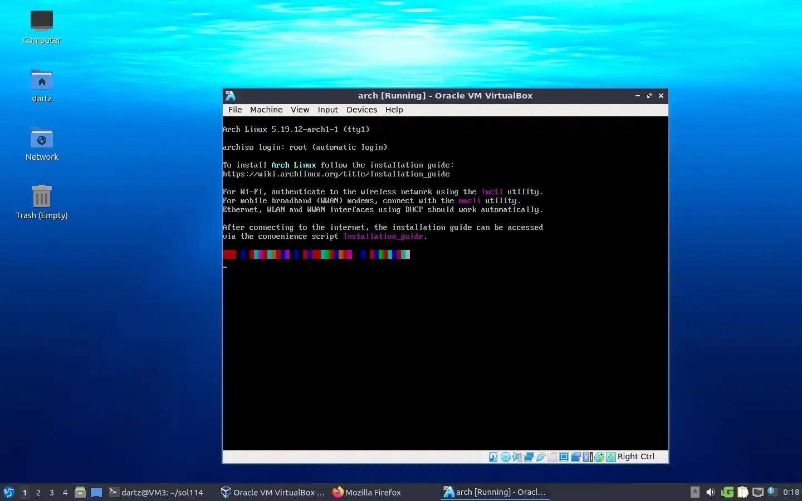Select the arch [Running] taskbar entry
Image resolution: width=802 pixels, height=501 pixels.
pyautogui.click(x=495, y=492)
